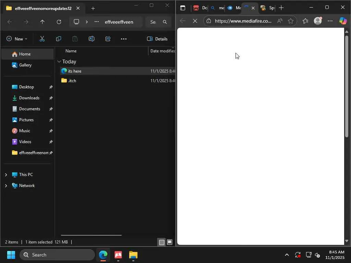351x263 pixels.
Task: Click the Paste icon in Explorer toolbar
Action: coord(75,39)
